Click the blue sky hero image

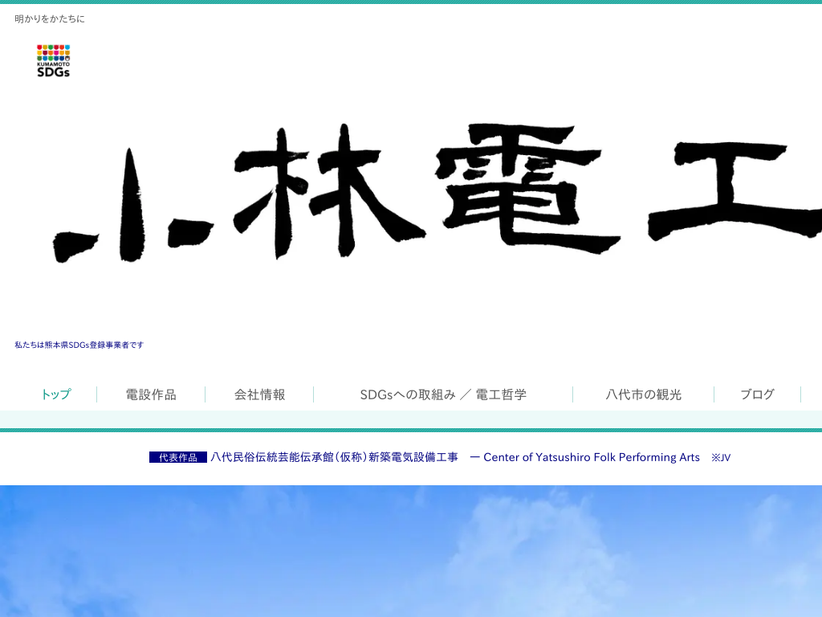click(x=411, y=551)
